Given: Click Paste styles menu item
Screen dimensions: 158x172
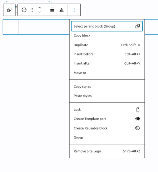Looking at the screenshot, I should (x=107, y=96).
